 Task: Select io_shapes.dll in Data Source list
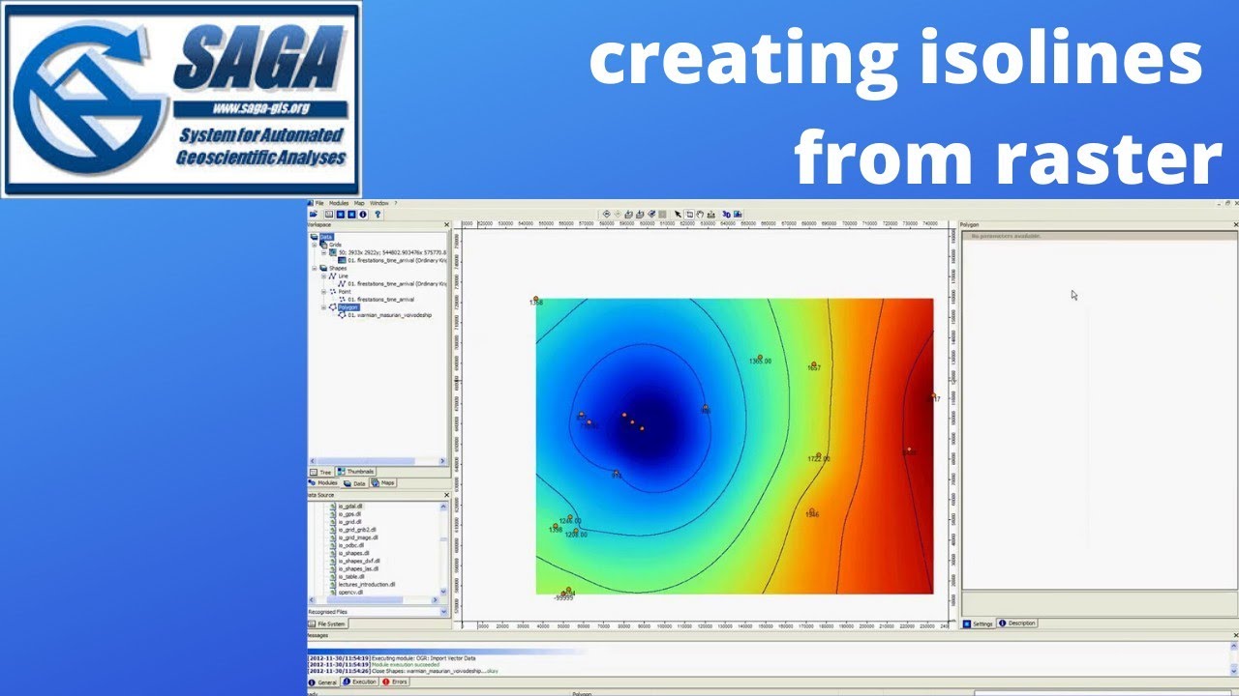tap(353, 553)
